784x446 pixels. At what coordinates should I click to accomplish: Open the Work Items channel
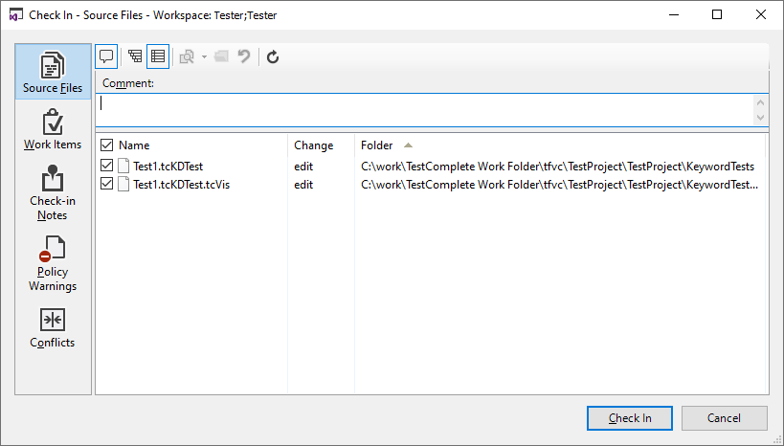[x=53, y=130]
